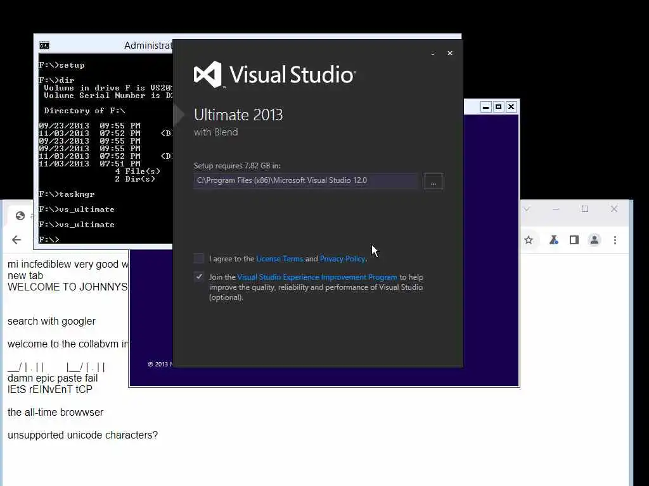649x486 pixels.
Task: Click the browser back arrow
Action: pyautogui.click(x=16, y=240)
